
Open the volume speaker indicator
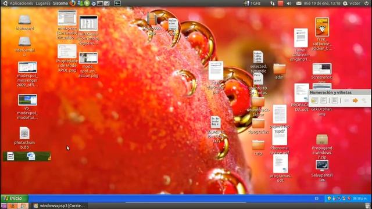click(289, 3)
